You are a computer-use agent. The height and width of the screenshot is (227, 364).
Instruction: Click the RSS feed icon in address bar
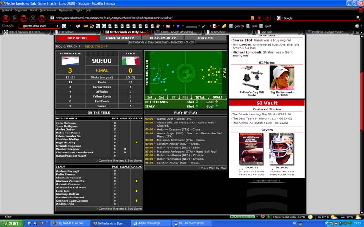point(253,18)
